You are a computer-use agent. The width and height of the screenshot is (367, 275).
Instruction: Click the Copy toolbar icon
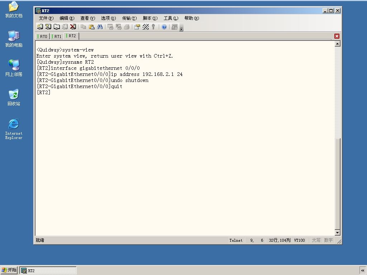point(83,27)
